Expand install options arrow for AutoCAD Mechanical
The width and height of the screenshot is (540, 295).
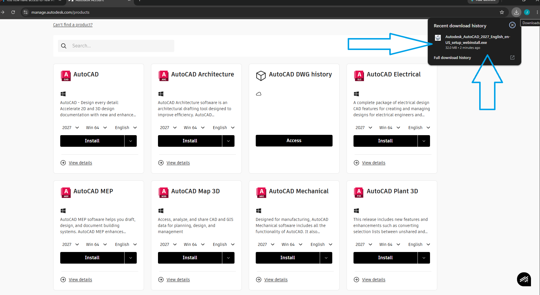[x=326, y=258]
